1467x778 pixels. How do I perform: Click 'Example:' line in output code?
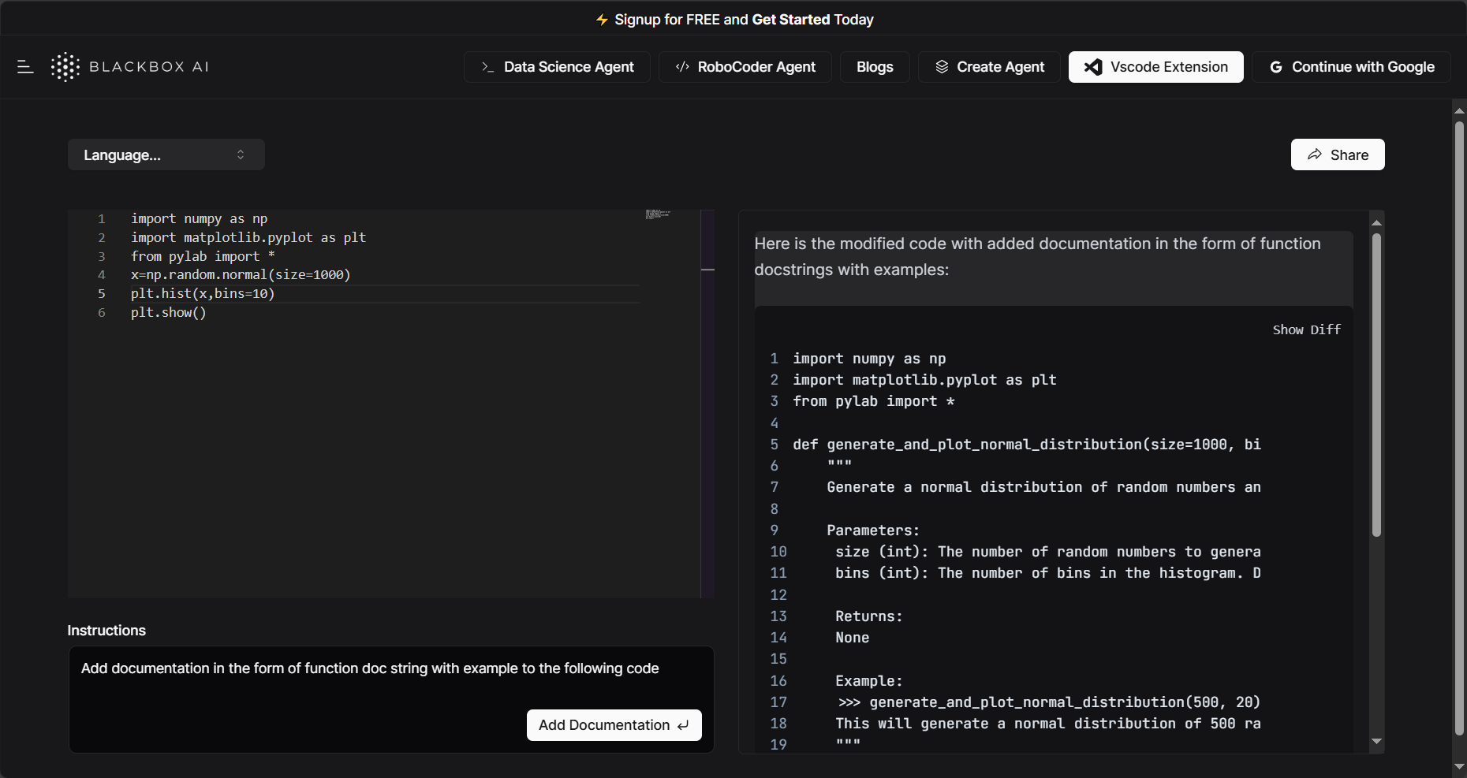(x=868, y=681)
